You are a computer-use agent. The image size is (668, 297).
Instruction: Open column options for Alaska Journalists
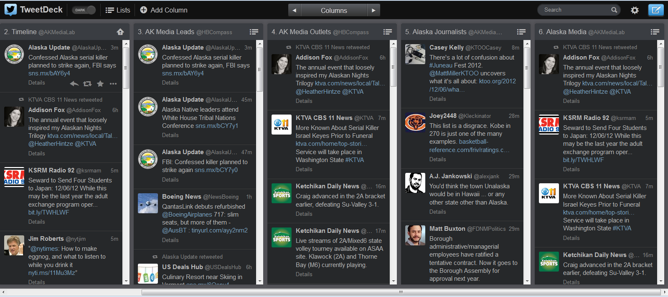tap(521, 32)
